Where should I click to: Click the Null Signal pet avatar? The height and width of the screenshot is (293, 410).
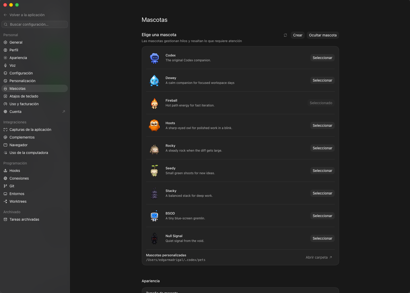coord(154,238)
